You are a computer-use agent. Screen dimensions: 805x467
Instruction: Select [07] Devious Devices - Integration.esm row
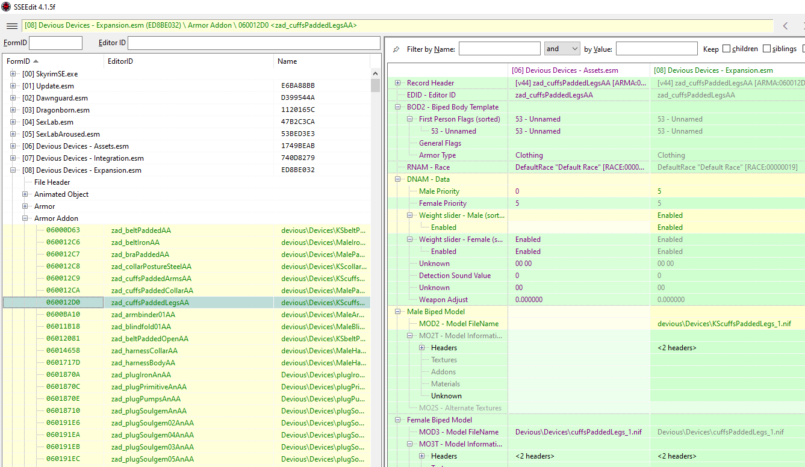coord(187,158)
